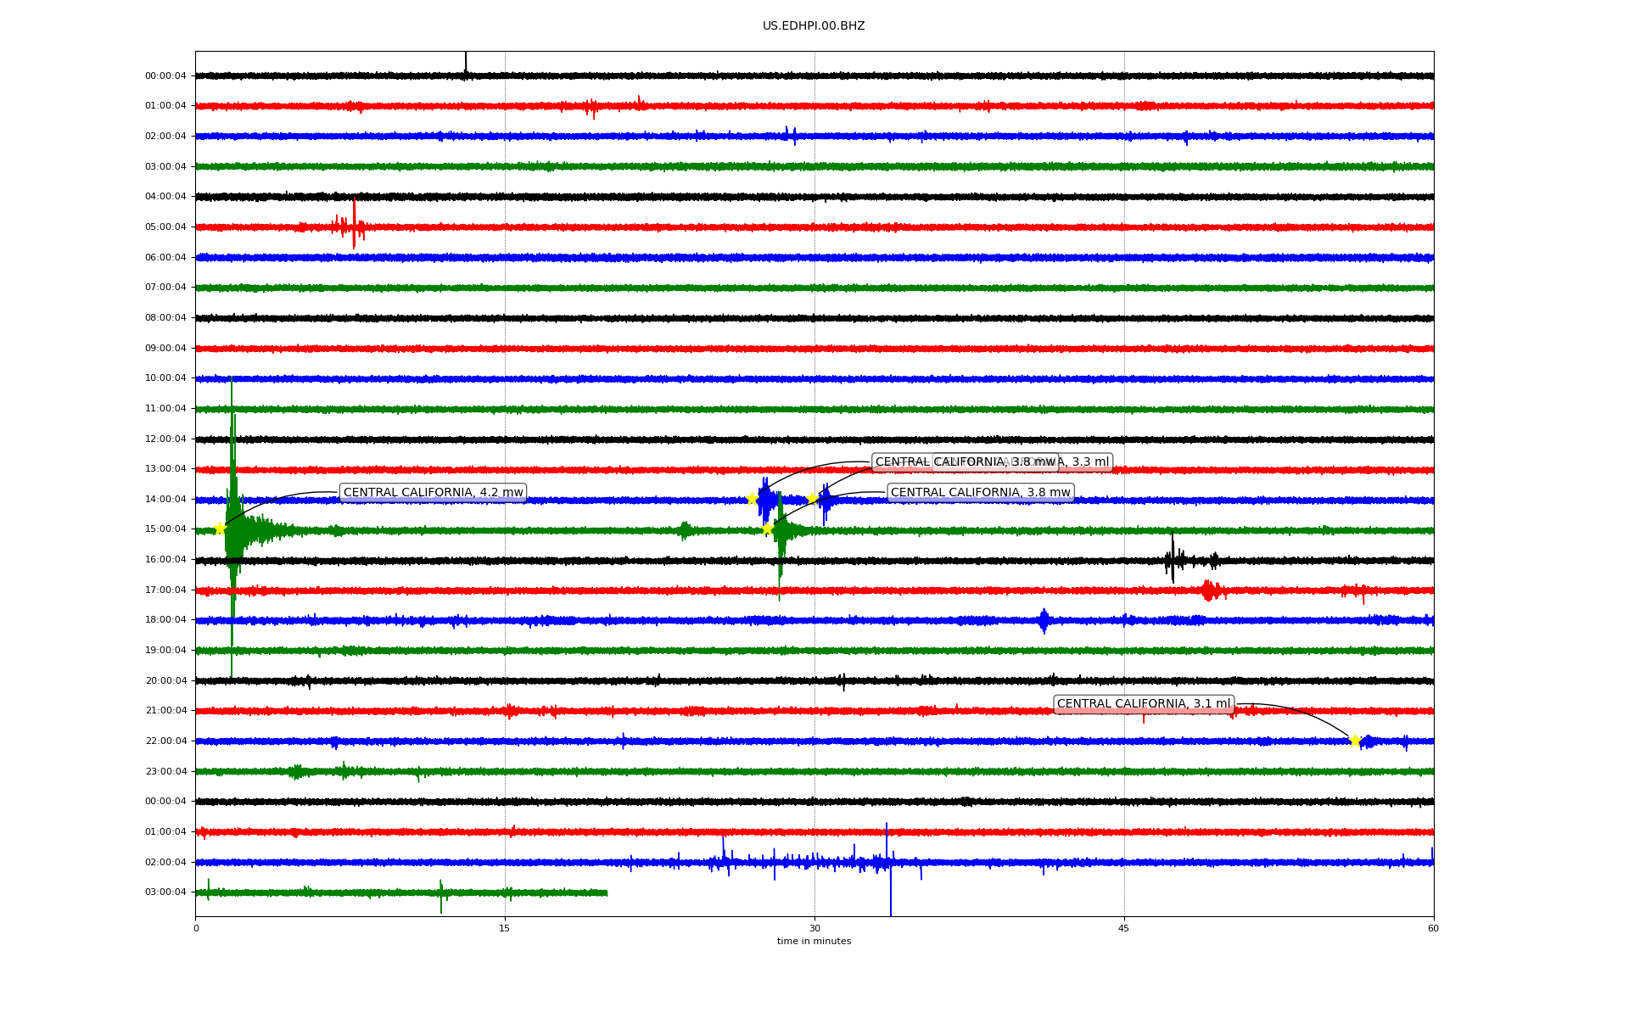
Task: Click the 10:00:04 trace time label
Action: click(x=165, y=378)
